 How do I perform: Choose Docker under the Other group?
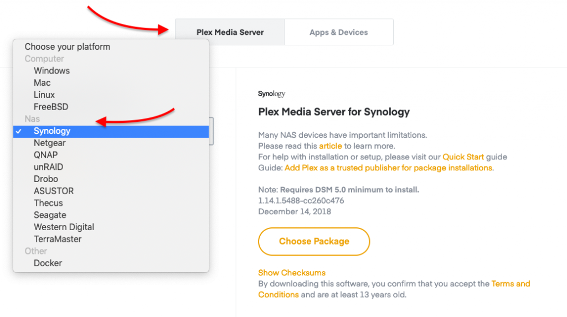48,263
